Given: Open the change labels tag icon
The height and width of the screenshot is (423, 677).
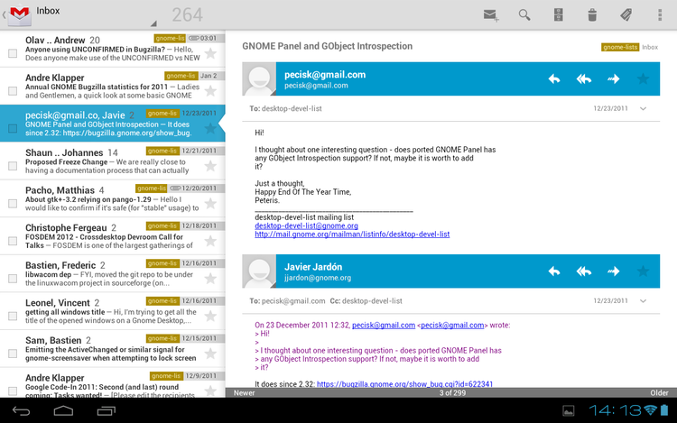Looking at the screenshot, I should 626,14.
